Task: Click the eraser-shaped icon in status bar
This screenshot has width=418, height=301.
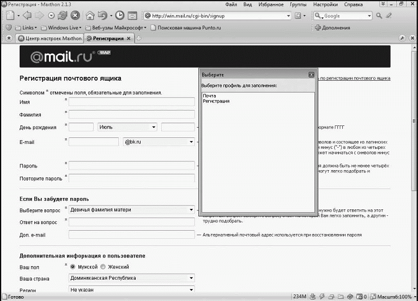Action: point(350,297)
